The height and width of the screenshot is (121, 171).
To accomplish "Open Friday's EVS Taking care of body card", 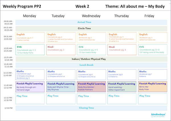I will [152, 50].
